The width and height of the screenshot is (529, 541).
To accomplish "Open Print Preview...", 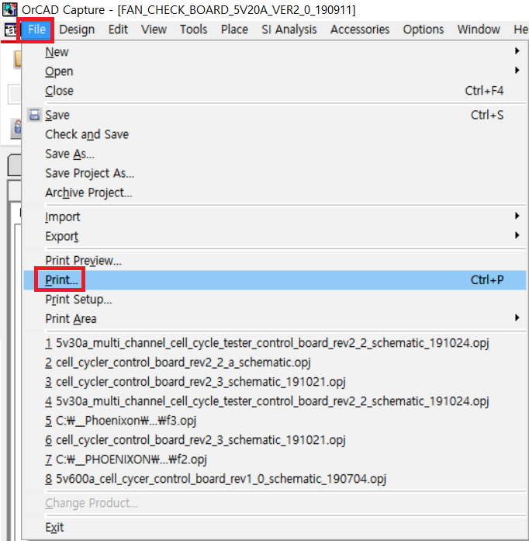I will 275,261.
